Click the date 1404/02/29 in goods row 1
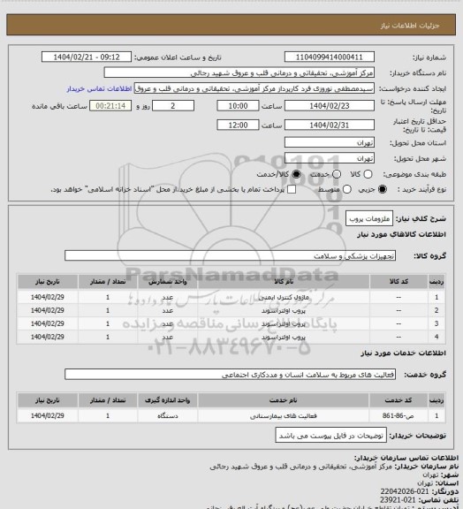 point(48,297)
